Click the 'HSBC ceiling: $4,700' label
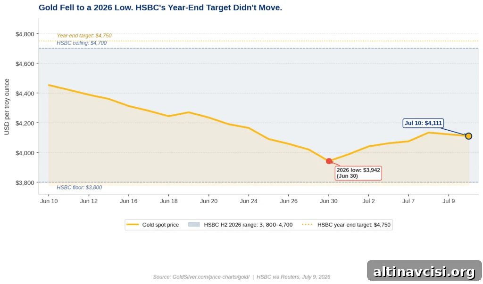483x284 pixels. (82, 43)
